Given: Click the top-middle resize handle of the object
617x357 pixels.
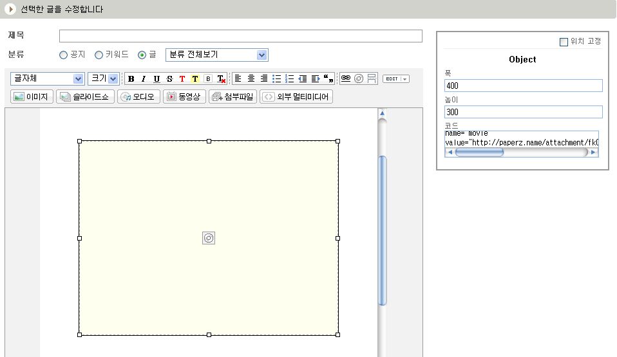Looking at the screenshot, I should point(209,141).
